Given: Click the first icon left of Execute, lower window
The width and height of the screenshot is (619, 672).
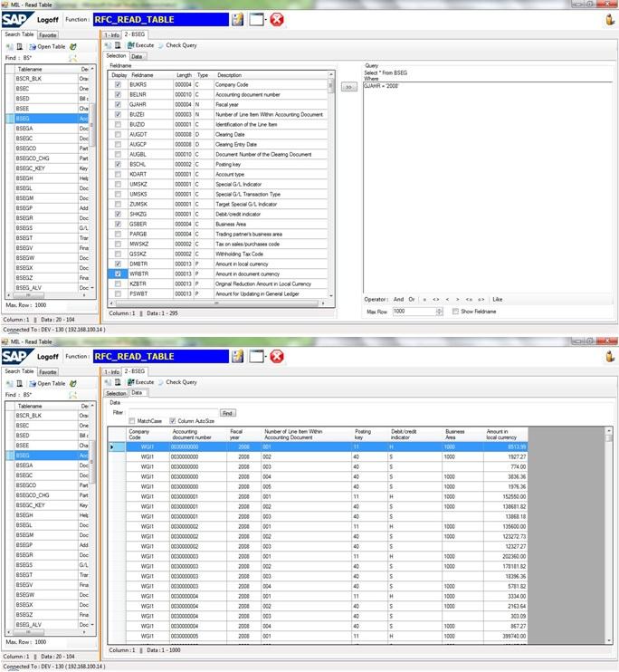Looking at the screenshot, I should tap(108, 382).
